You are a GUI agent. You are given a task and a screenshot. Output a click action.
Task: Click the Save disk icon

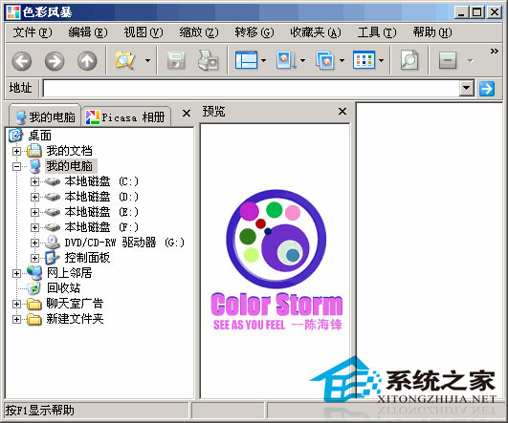[176, 60]
